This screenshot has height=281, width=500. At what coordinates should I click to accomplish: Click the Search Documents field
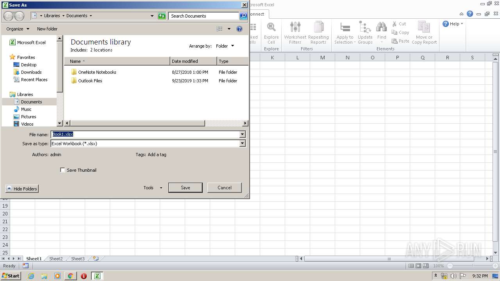(204, 16)
